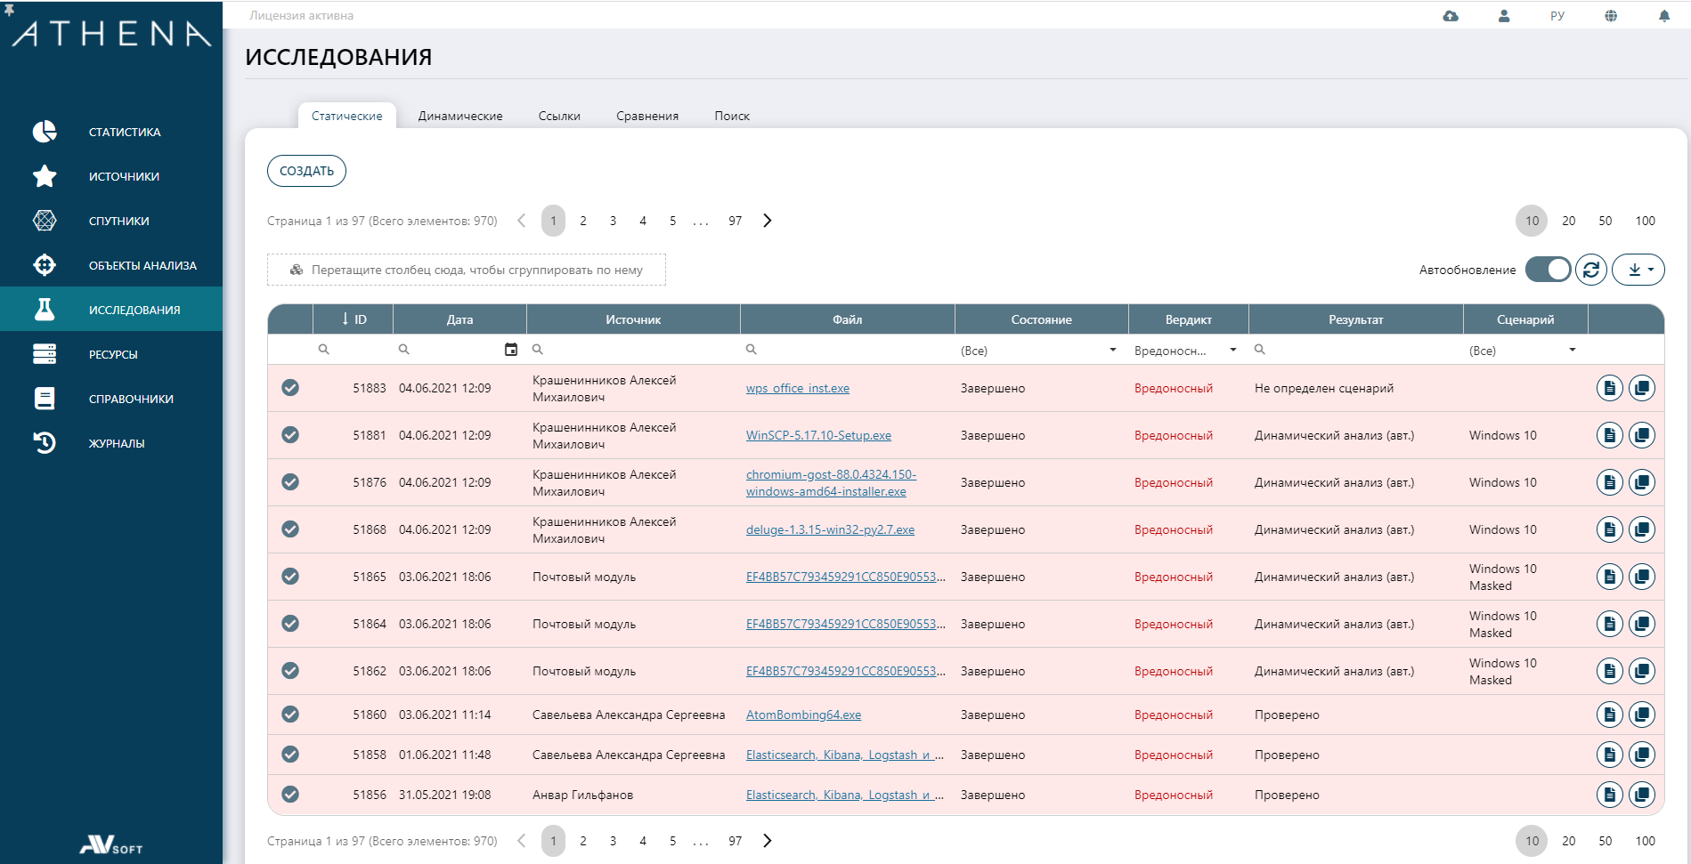
Task: Click the globe language icon
Action: [1611, 16]
